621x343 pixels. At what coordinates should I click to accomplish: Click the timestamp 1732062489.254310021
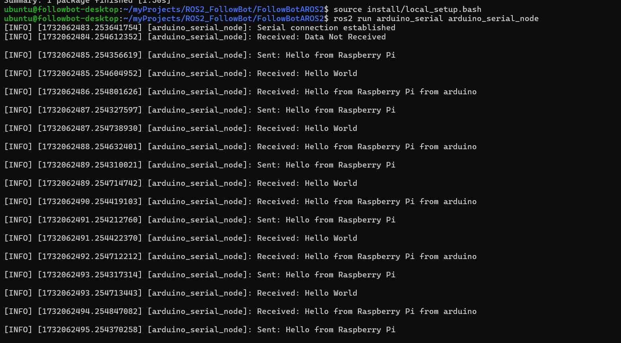point(90,165)
